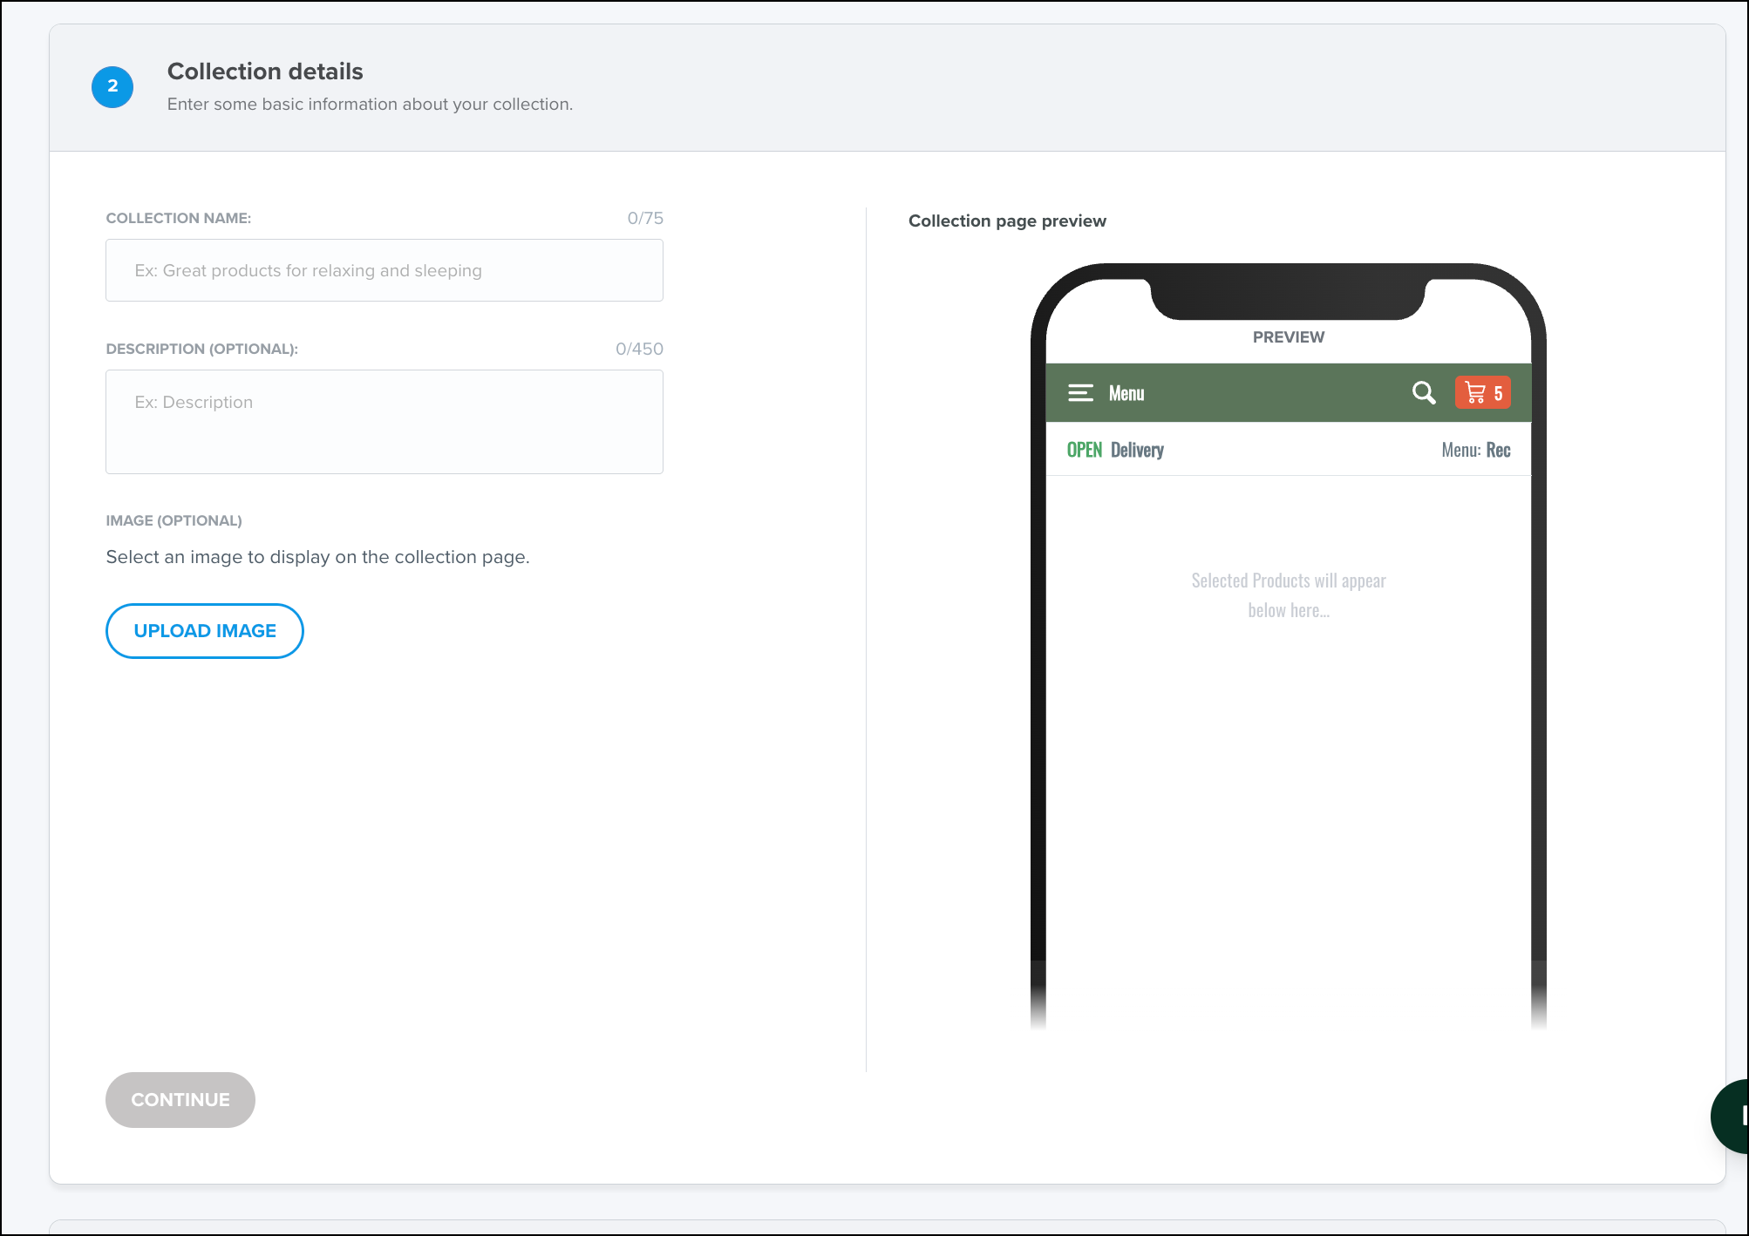The image size is (1749, 1236).
Task: Select the OPEN Delivery status text
Action: pos(1115,450)
